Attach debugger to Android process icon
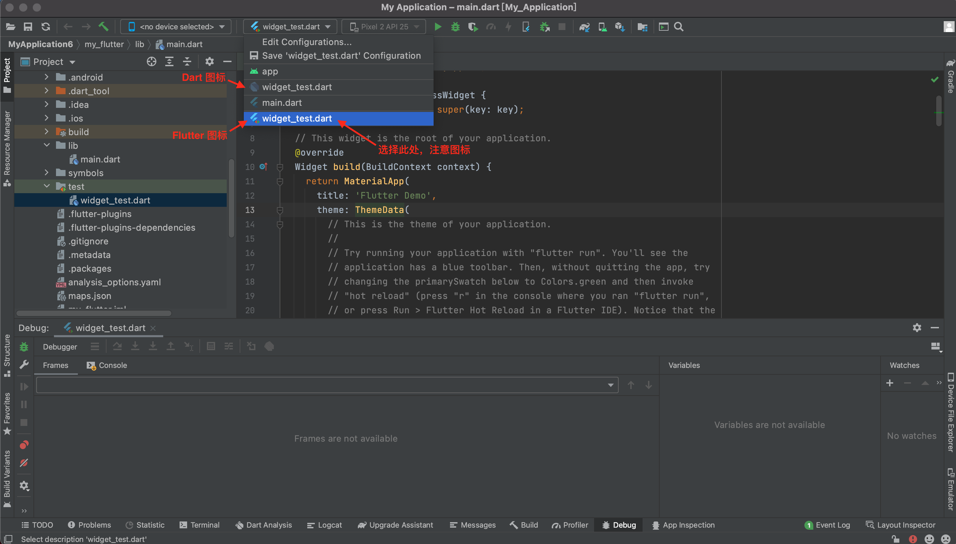Image resolution: width=956 pixels, height=544 pixels. pyautogui.click(x=545, y=27)
